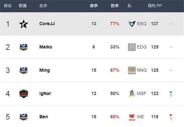Viewport: 184px width, 127px height.
Task: Sort by the 场均 PP column header
Action: click(x=155, y=6)
